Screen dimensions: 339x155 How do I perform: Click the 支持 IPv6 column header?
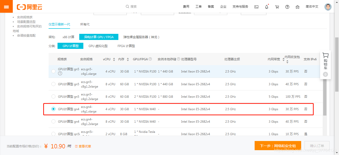point(310,59)
